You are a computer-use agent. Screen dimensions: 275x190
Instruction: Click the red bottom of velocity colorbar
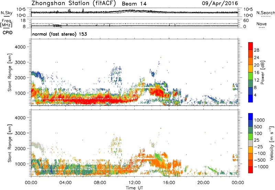(x=251, y=170)
